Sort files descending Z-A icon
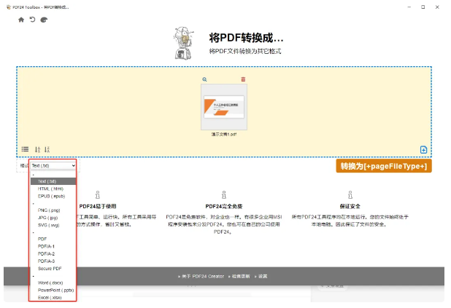 47,149
